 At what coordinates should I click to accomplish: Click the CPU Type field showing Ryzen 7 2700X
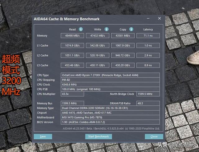(x=110, y=75)
